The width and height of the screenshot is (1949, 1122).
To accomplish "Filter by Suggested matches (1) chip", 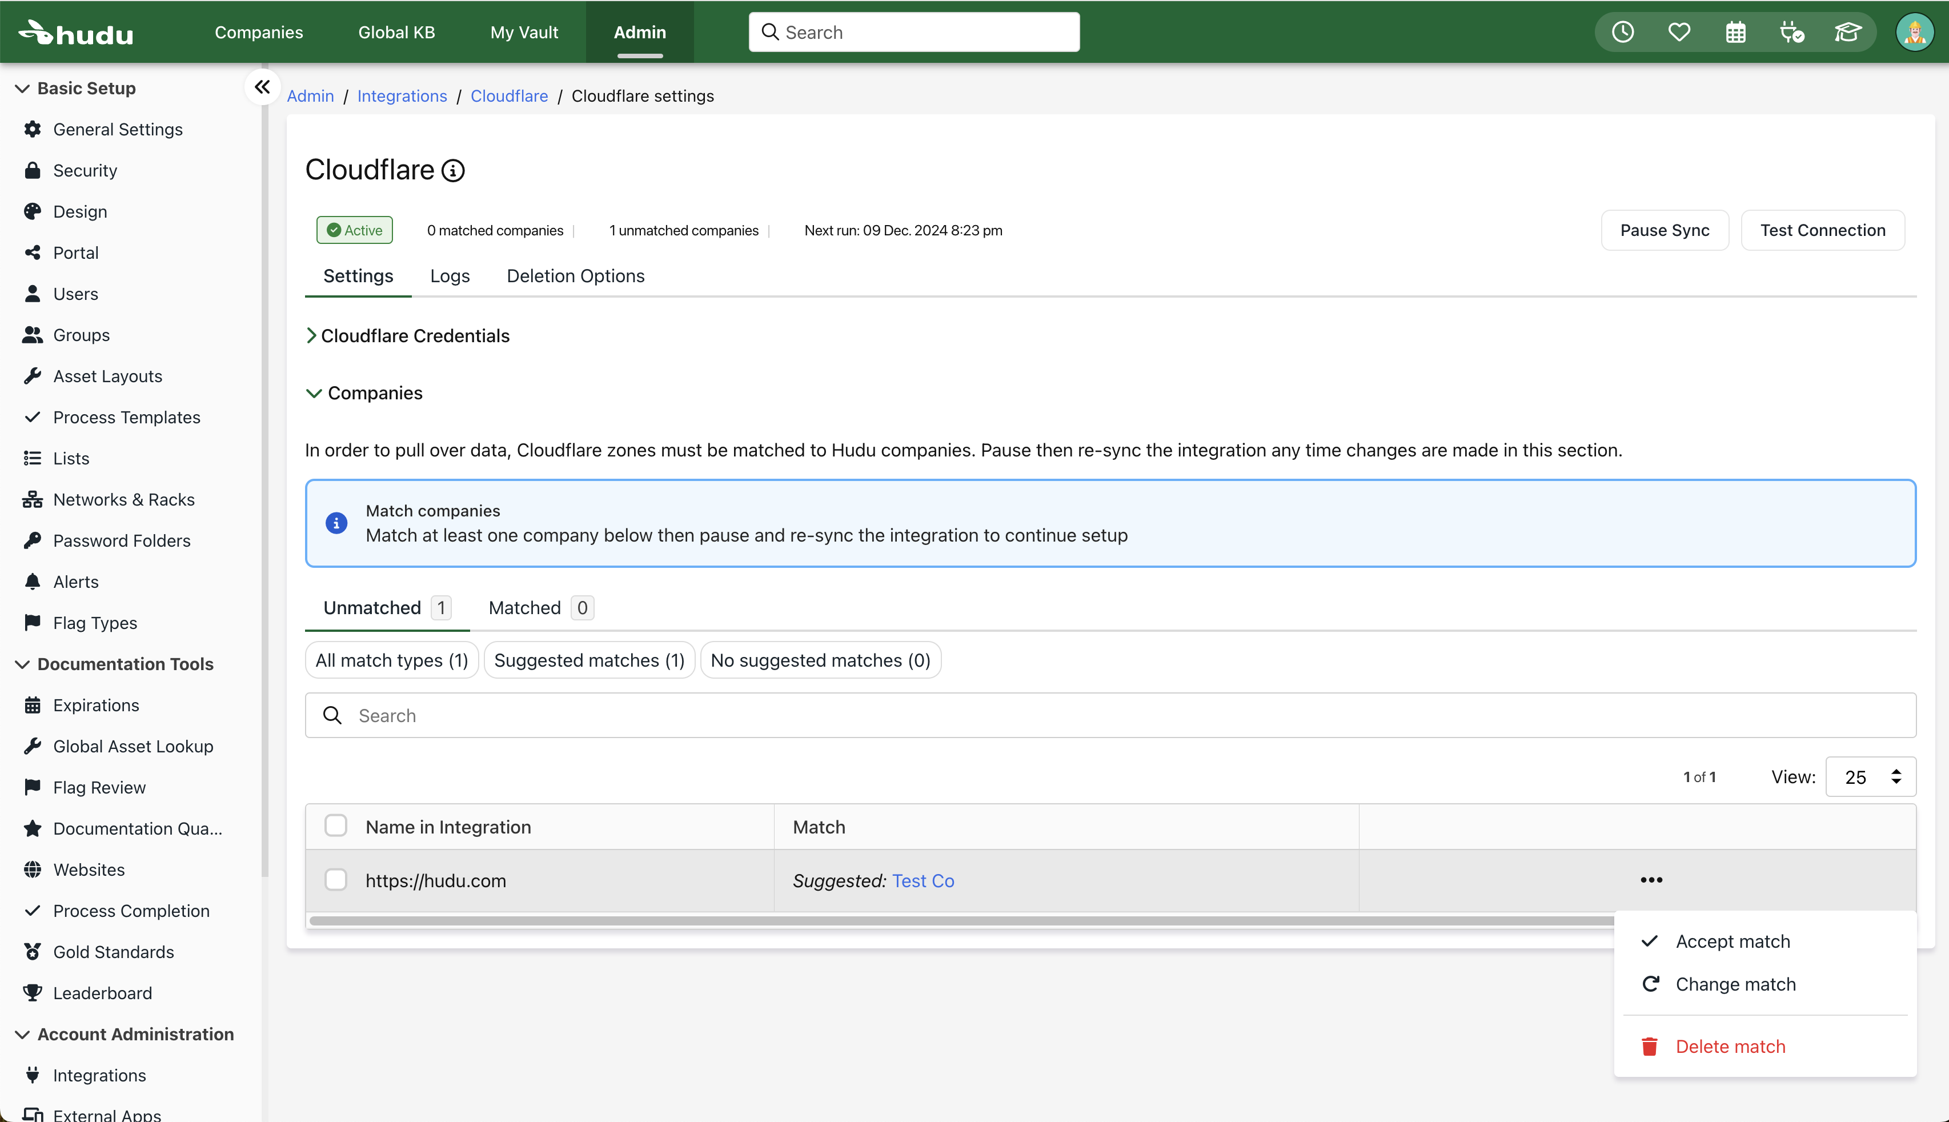I will [588, 660].
